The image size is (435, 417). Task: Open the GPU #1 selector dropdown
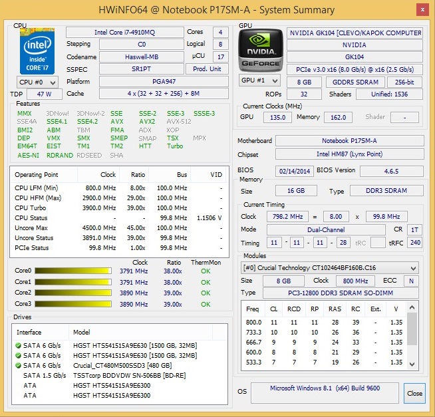[x=259, y=80]
